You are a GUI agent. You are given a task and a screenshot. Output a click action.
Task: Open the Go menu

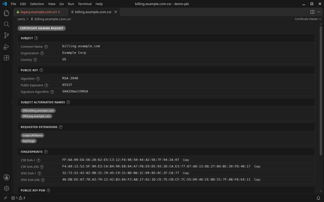[62, 4]
